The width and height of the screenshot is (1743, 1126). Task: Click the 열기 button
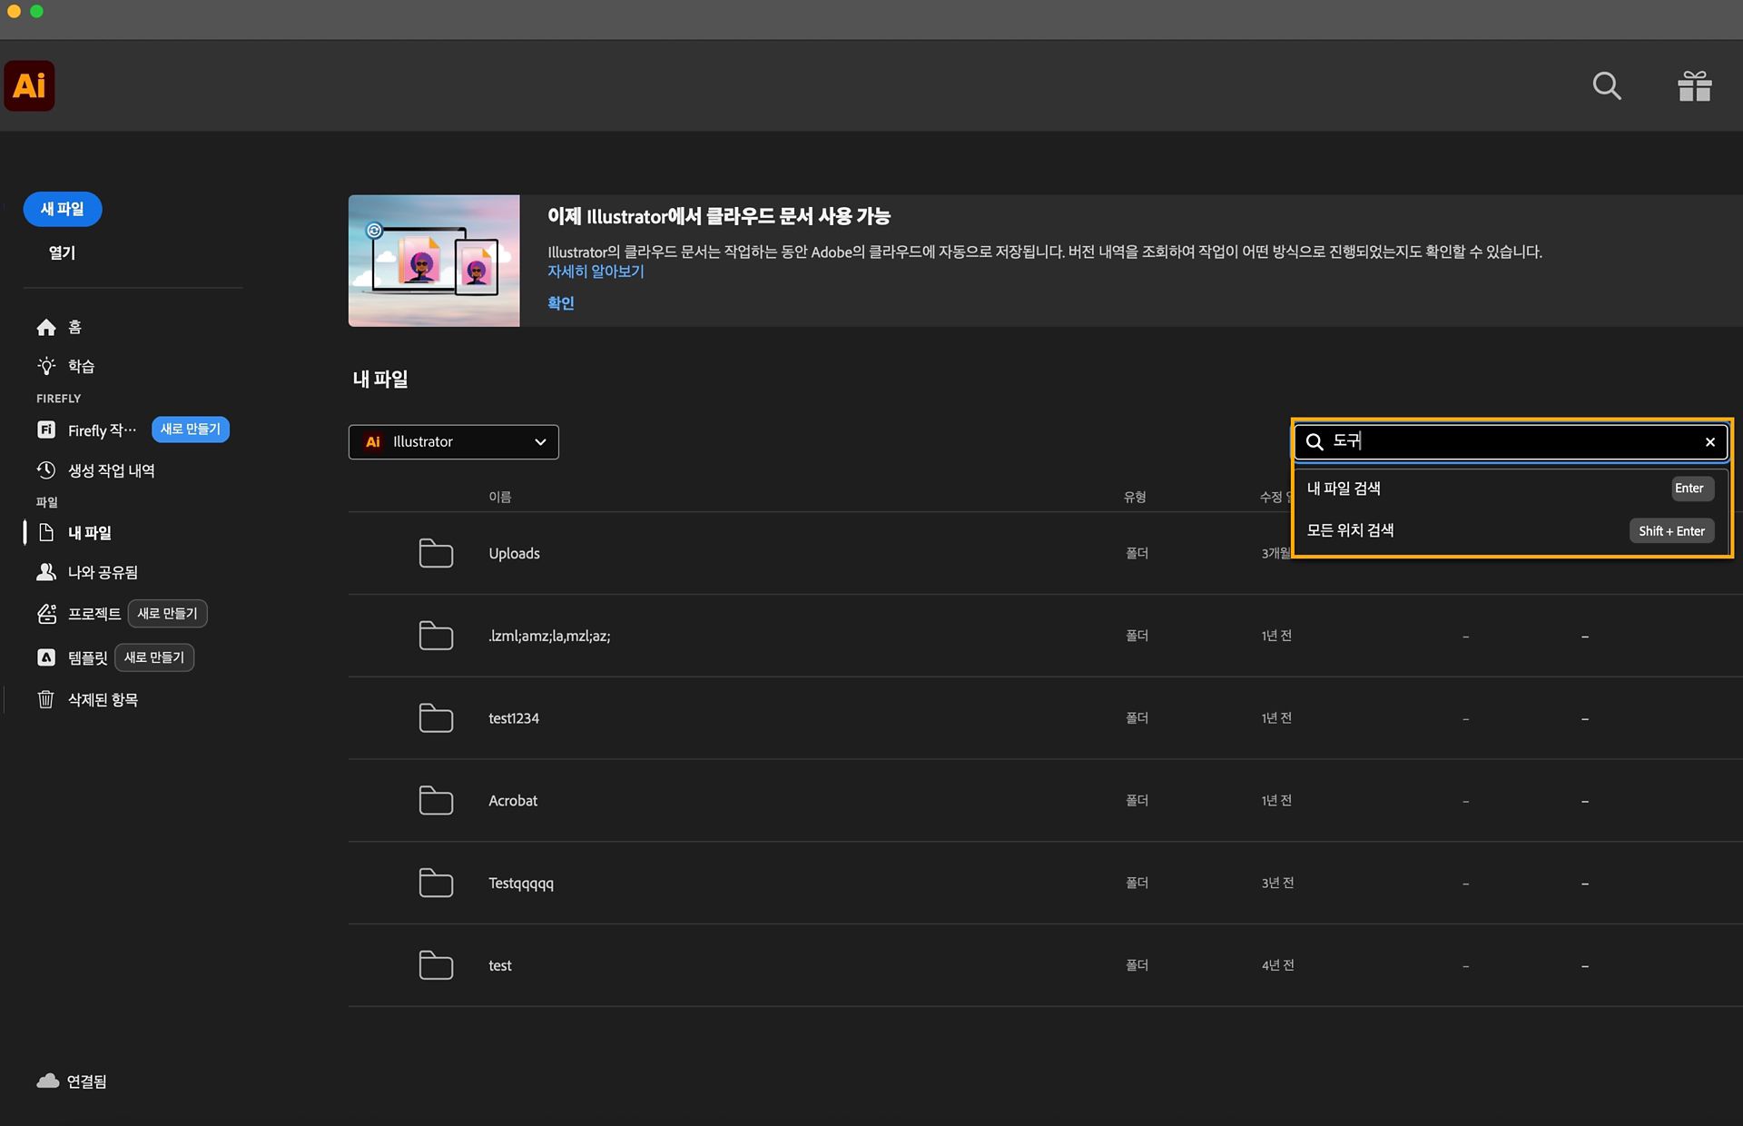tap(63, 252)
